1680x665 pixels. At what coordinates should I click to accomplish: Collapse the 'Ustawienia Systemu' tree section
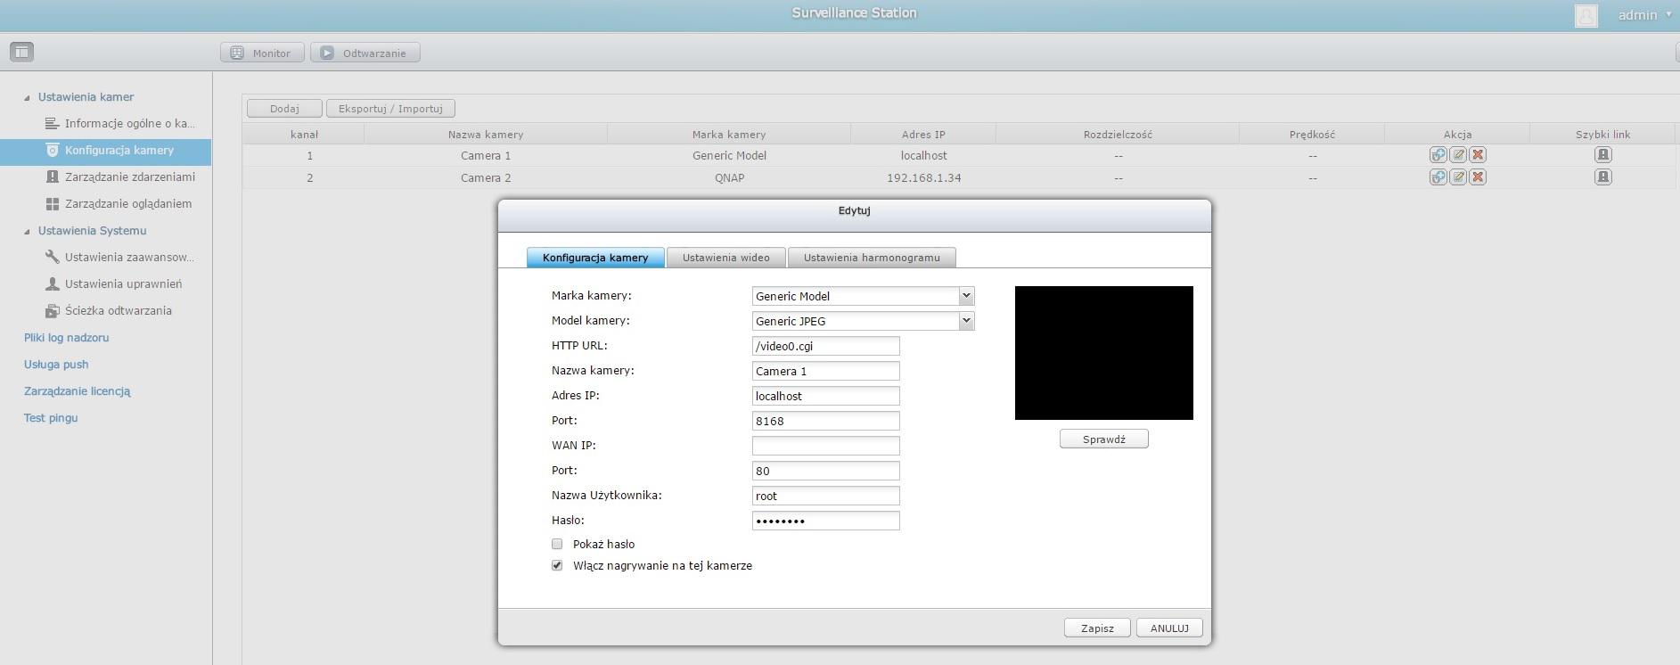pyautogui.click(x=27, y=231)
